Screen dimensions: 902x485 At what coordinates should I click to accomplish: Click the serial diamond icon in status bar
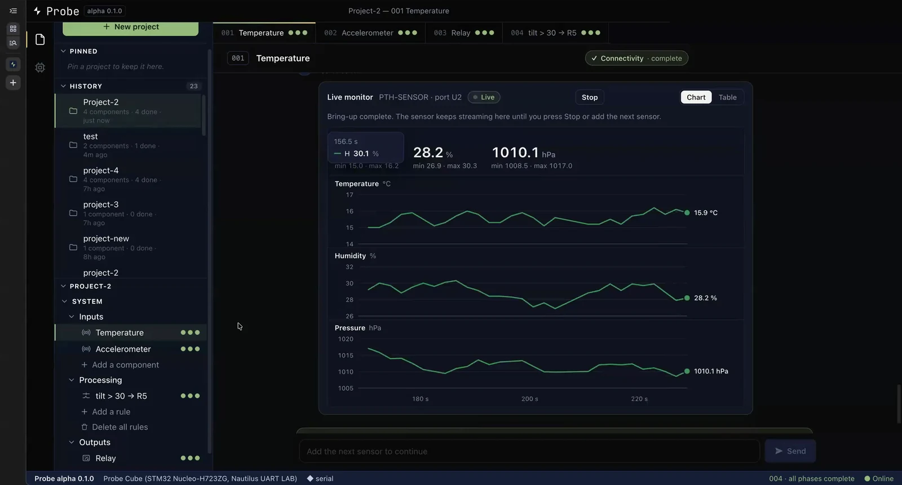310,478
